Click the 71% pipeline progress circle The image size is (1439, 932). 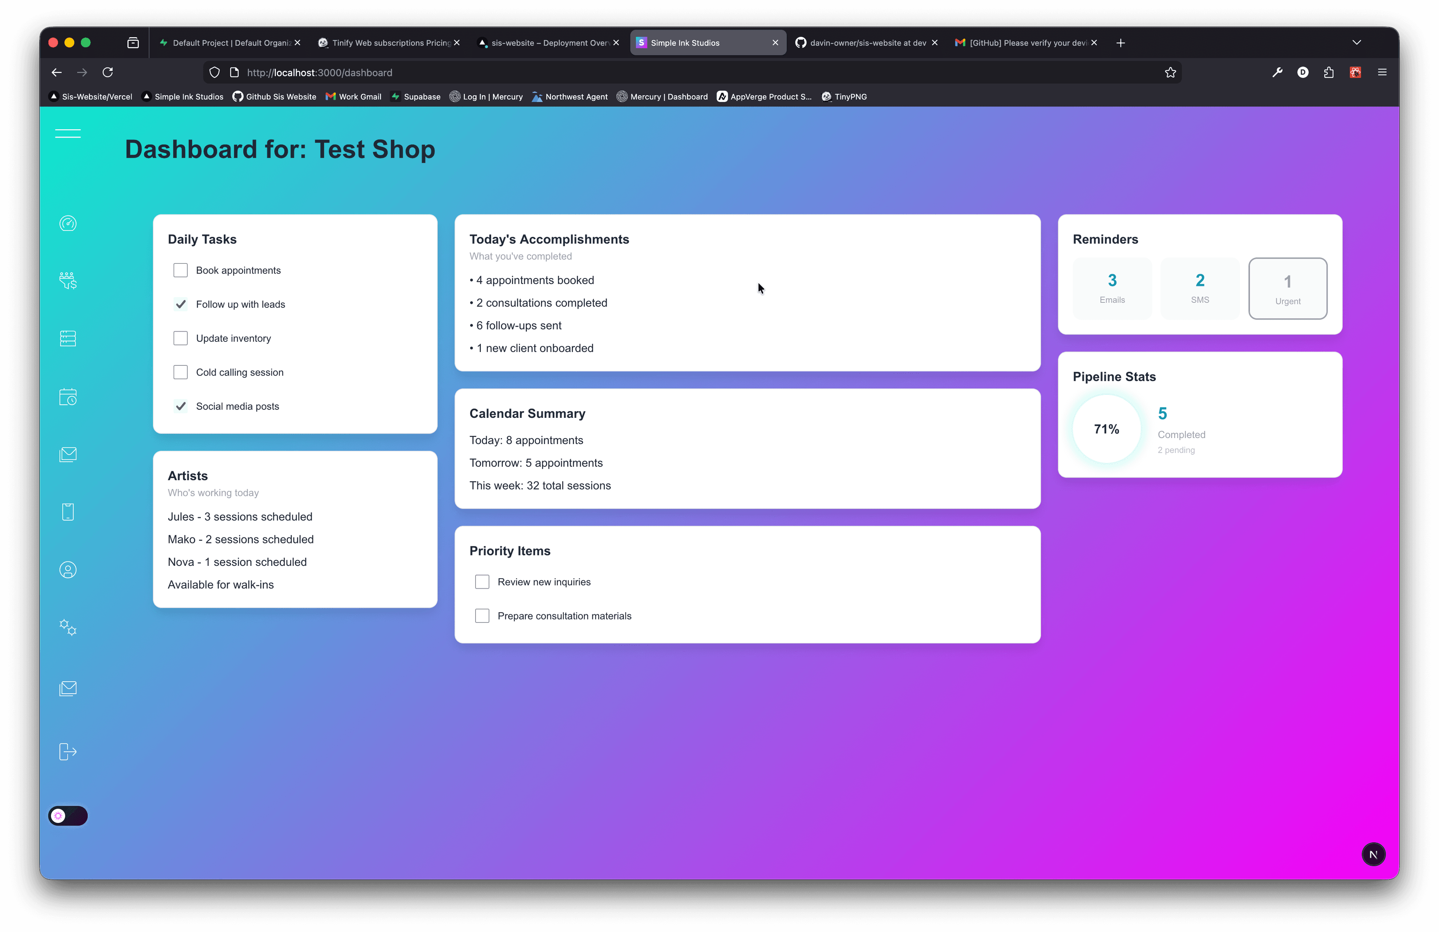point(1106,429)
